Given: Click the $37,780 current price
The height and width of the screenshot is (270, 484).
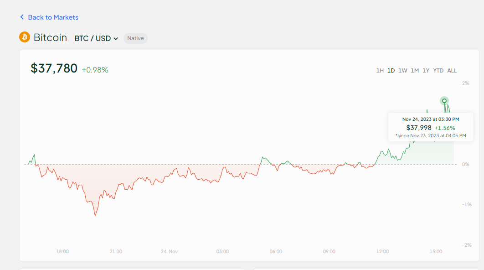Looking at the screenshot, I should pos(54,68).
